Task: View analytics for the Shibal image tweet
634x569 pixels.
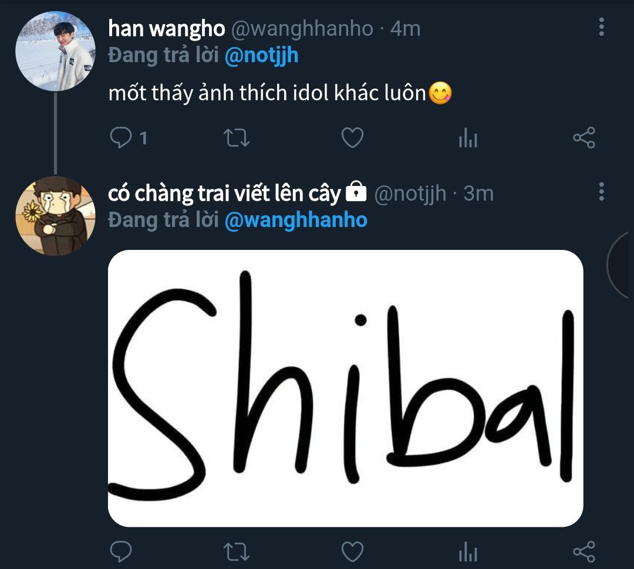Action: tap(468, 551)
